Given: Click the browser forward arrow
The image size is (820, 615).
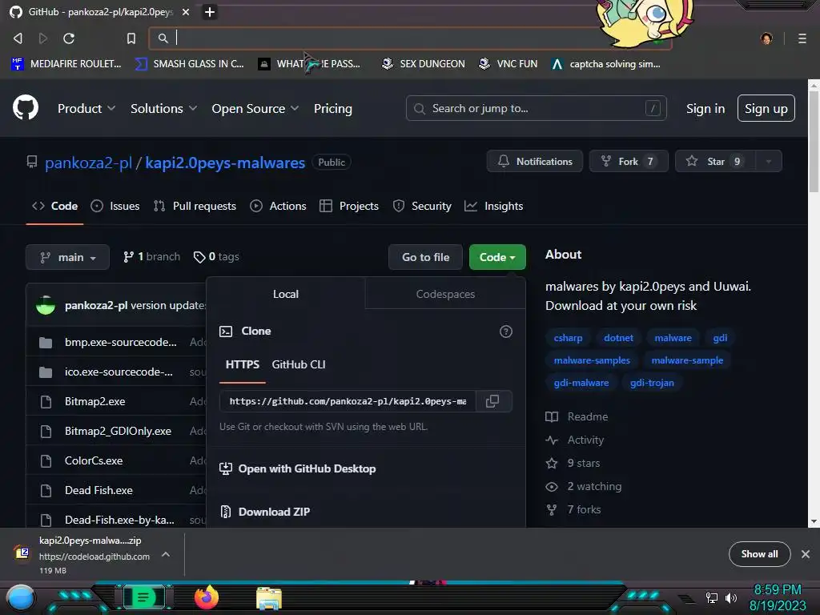Looking at the screenshot, I should 43,38.
